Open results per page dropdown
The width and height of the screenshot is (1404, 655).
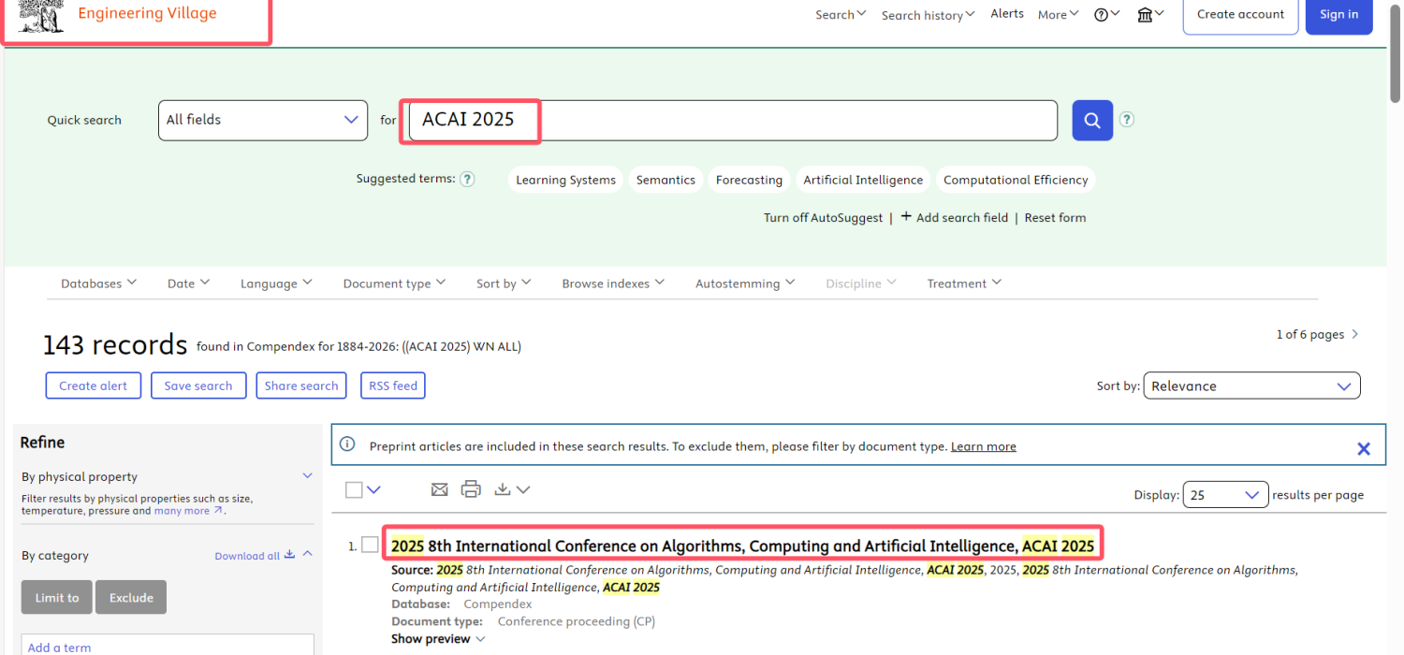(1226, 495)
